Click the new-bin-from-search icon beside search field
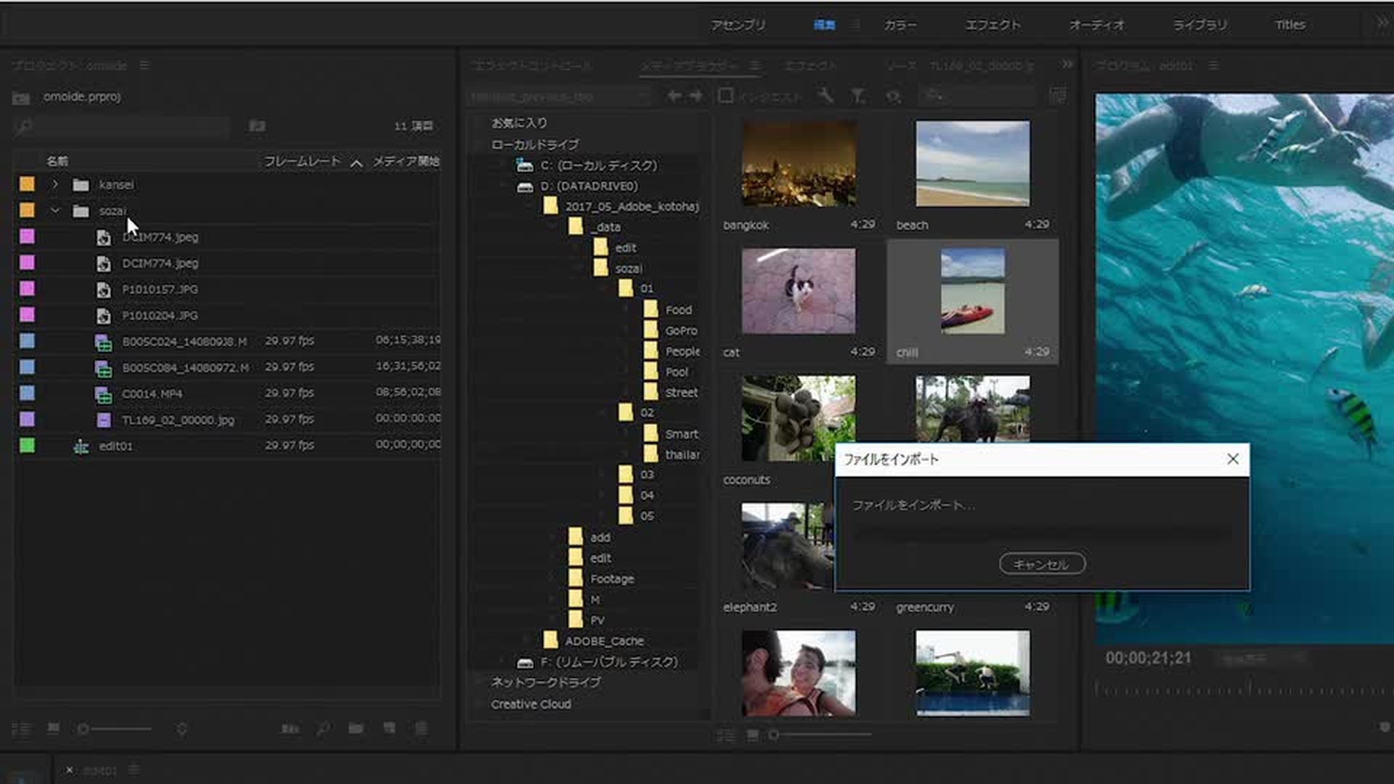 [x=257, y=126]
